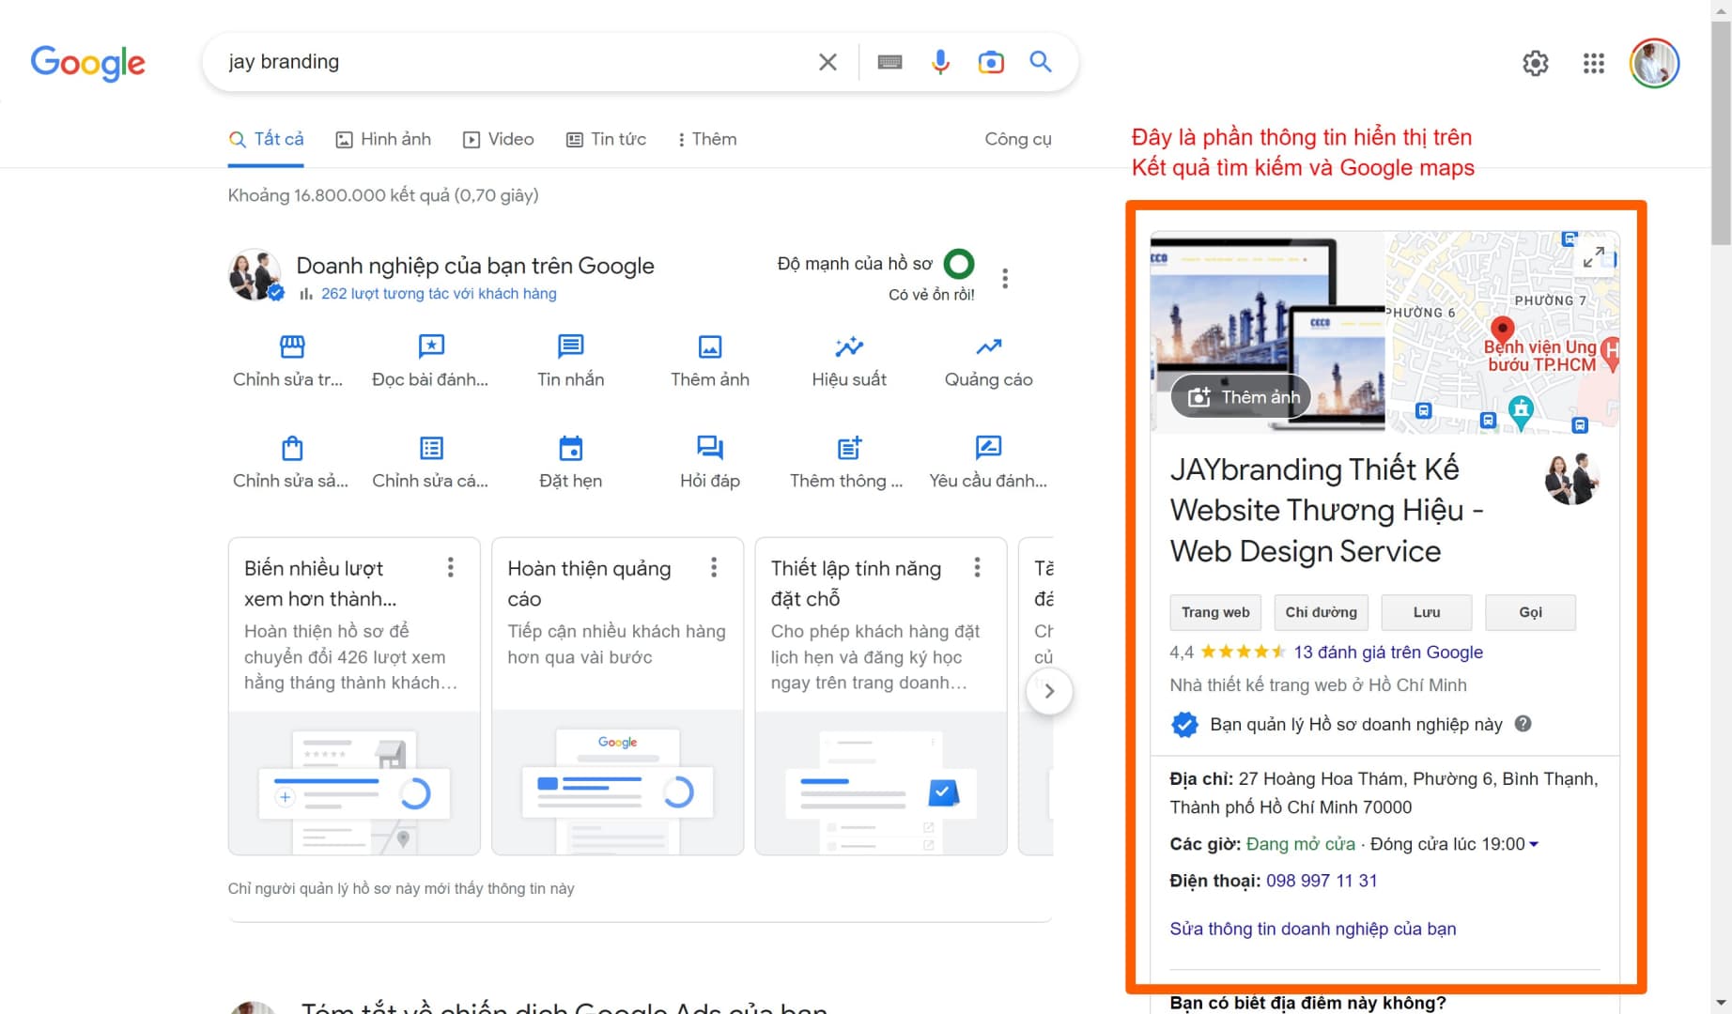Open Google Lens camera search icon

(x=991, y=62)
